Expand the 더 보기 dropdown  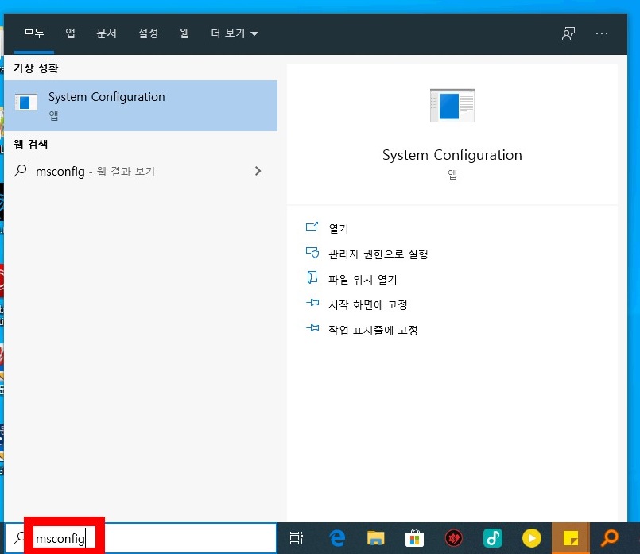(235, 33)
